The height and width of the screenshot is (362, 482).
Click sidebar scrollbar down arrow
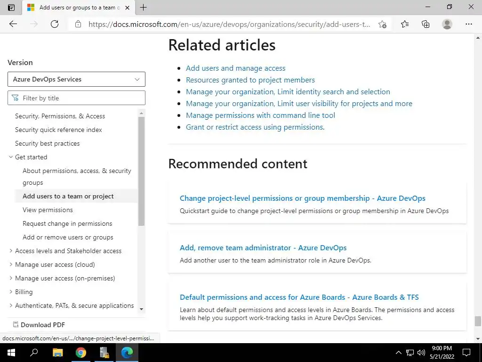(141, 309)
